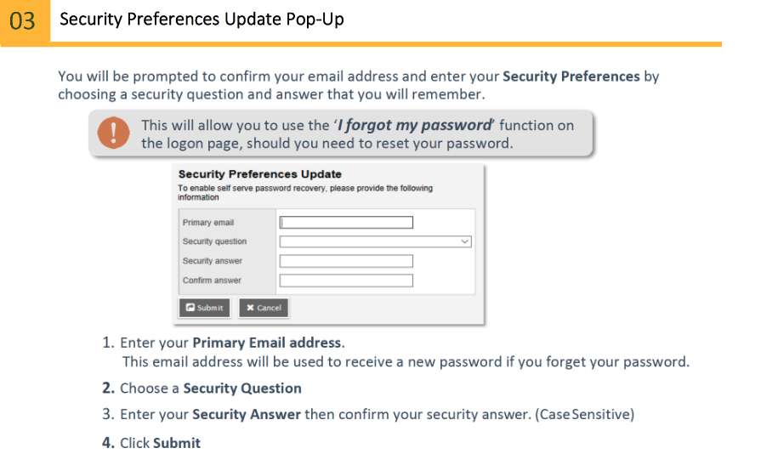Click the orange exclamation warning icon
Viewport: 778px width, 465px height.
114,133
